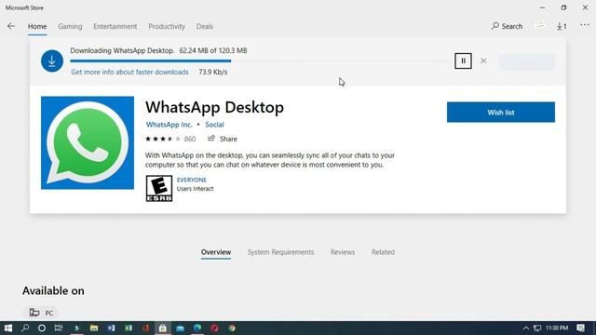The image size is (596, 335).
Task: Click the 'Users Interact' text
Action: [195, 189]
